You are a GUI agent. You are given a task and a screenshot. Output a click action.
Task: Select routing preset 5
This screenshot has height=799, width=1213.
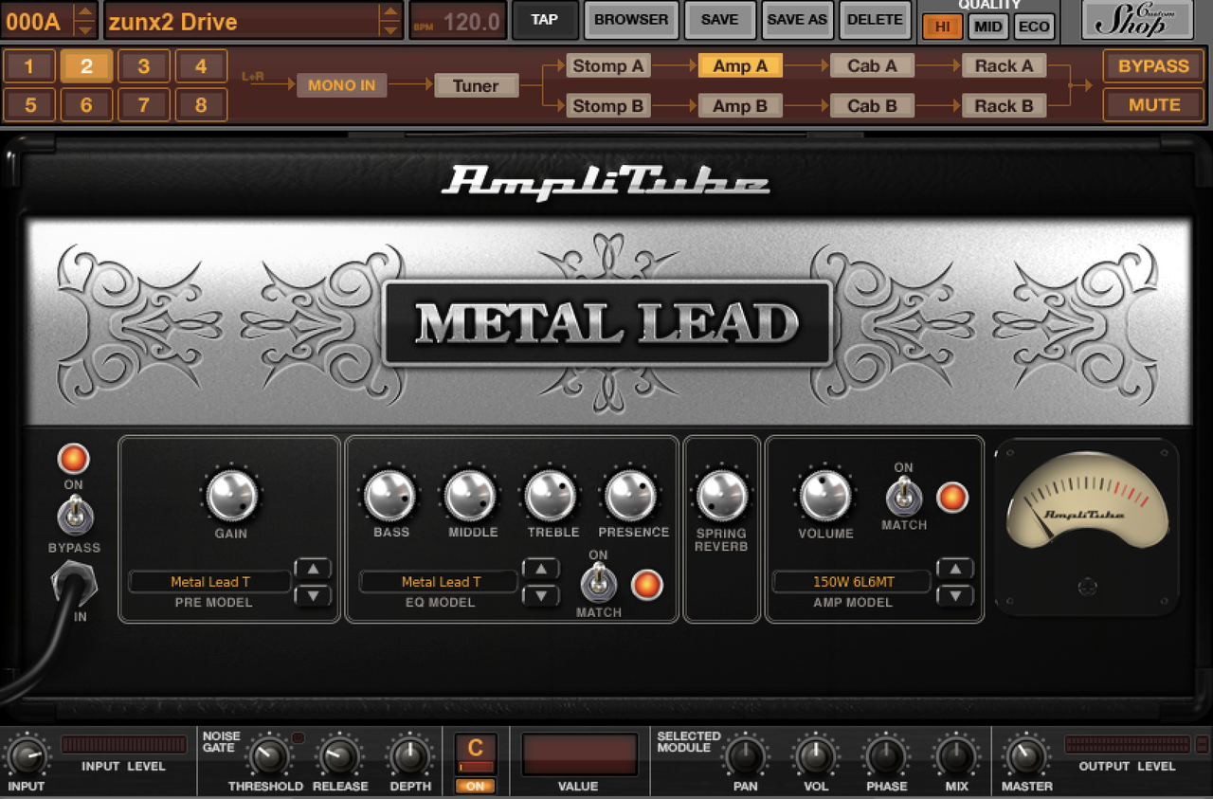[x=30, y=104]
